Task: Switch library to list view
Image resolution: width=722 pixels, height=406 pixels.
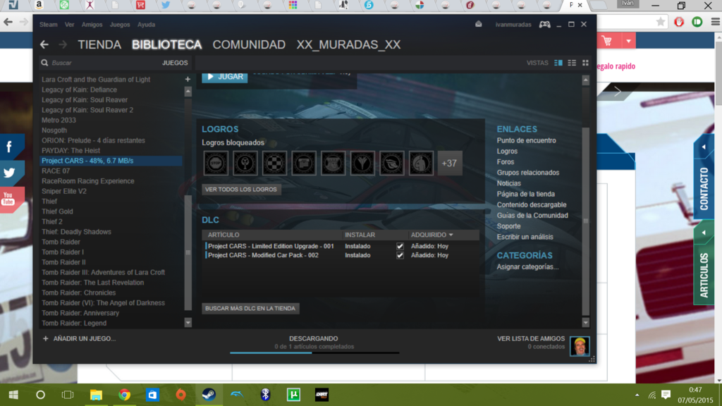Action: point(572,63)
